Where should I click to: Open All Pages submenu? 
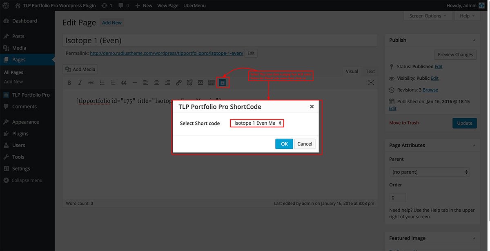coord(13,72)
